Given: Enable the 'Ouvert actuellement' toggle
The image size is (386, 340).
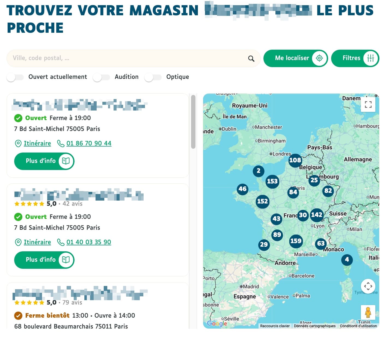Looking at the screenshot, I should tap(15, 77).
